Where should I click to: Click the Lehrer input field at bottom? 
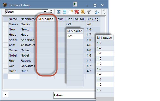74,95
